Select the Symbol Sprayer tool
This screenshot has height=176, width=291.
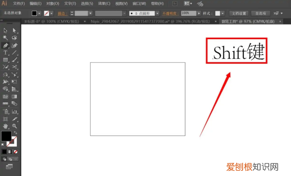5,111
